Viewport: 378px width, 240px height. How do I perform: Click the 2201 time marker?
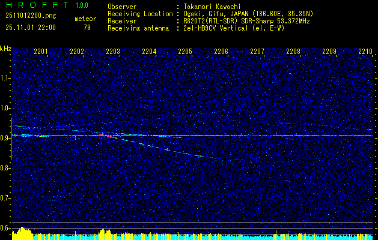pos(41,51)
